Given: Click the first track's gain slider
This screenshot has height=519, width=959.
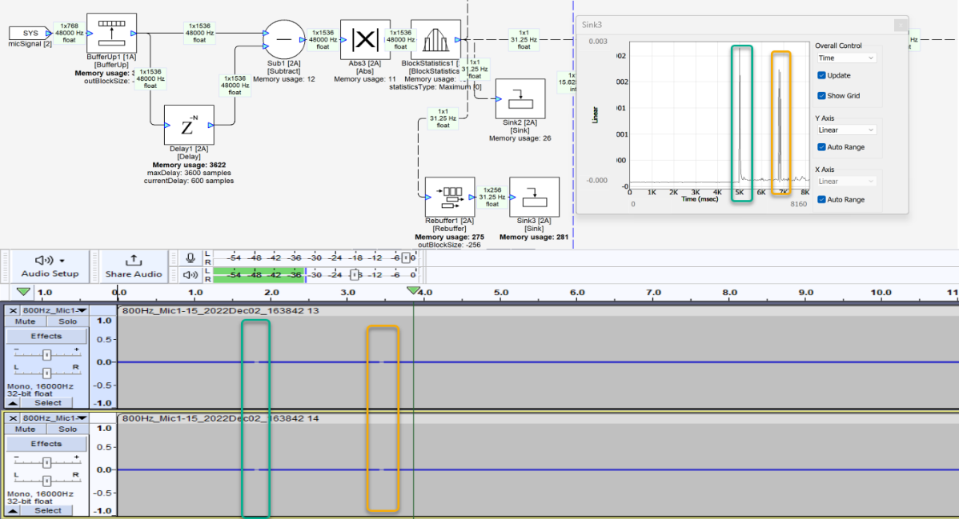Looking at the screenshot, I should click(47, 354).
